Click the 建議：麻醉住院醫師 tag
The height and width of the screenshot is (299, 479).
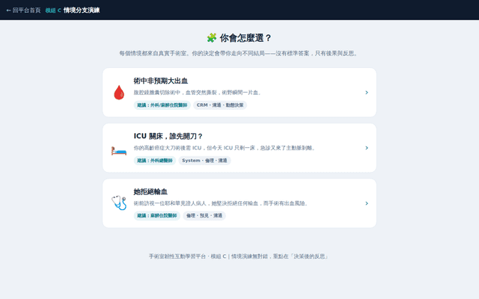pos(157,216)
